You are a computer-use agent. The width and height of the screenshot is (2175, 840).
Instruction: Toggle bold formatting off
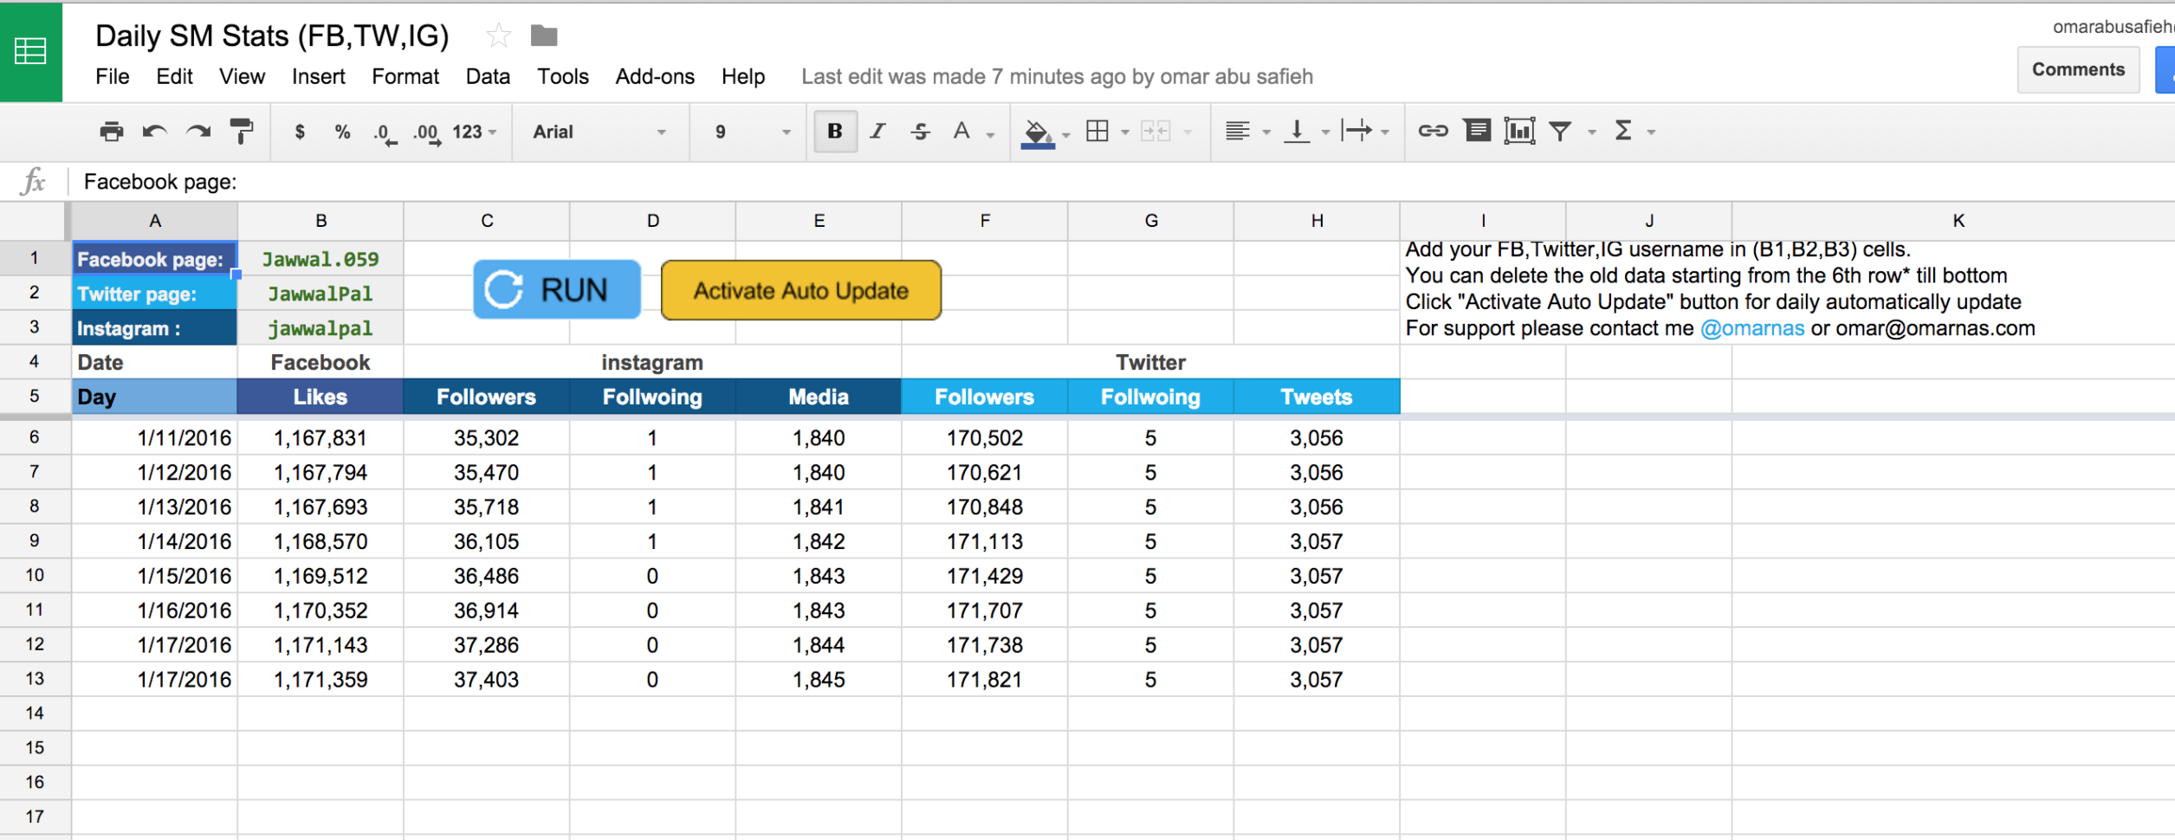[x=833, y=131]
